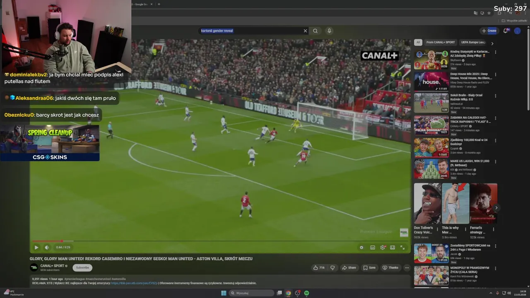The image size is (530, 298).
Task: Open Task View in the taskbar
Action: coord(279,293)
